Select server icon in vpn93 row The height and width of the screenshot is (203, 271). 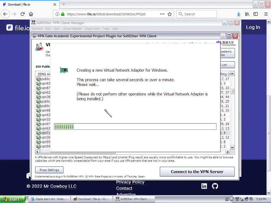[x=38, y=83]
